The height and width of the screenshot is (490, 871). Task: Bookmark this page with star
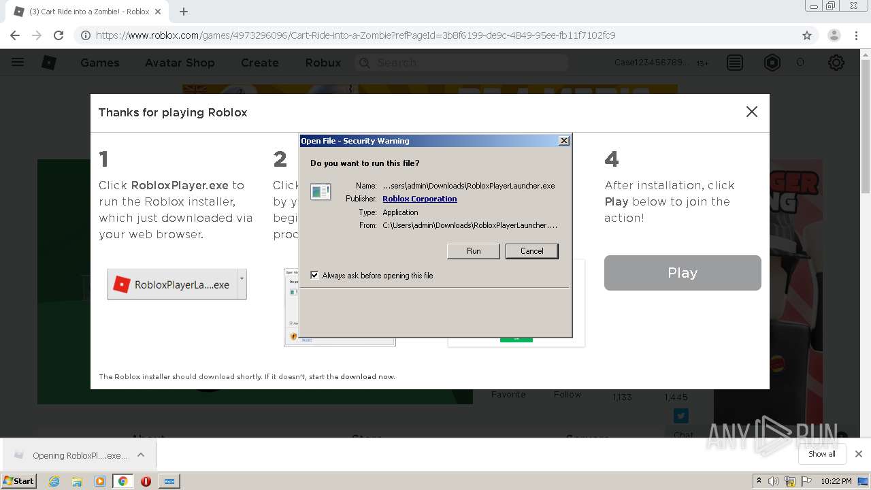coord(807,35)
